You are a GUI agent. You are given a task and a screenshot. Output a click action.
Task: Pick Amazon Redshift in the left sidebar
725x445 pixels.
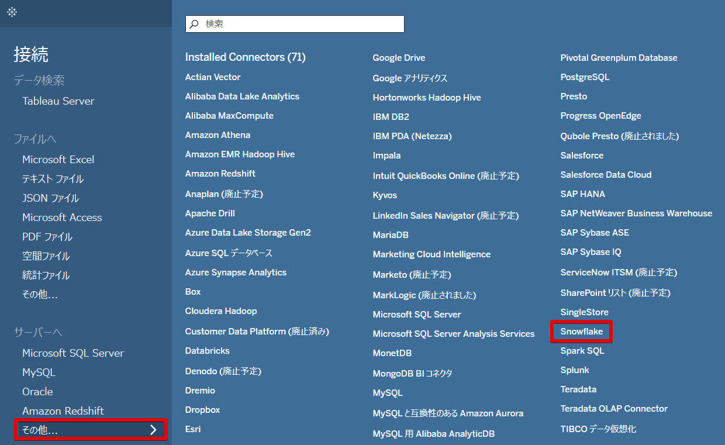[x=63, y=411]
